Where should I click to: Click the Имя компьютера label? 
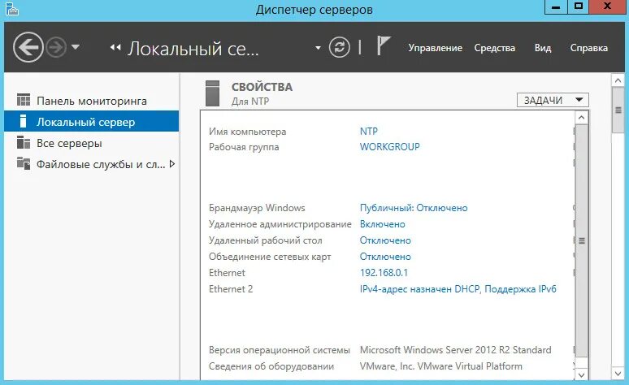247,132
